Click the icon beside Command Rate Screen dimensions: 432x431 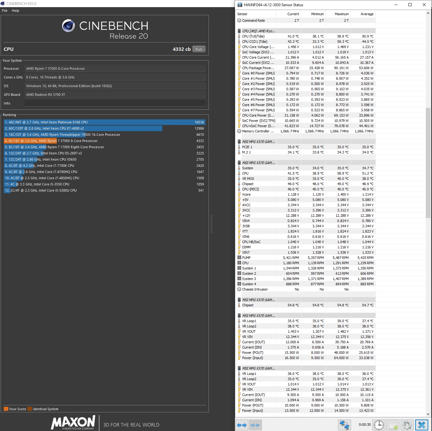click(x=239, y=20)
